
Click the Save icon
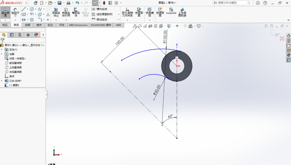tap(59, 3)
